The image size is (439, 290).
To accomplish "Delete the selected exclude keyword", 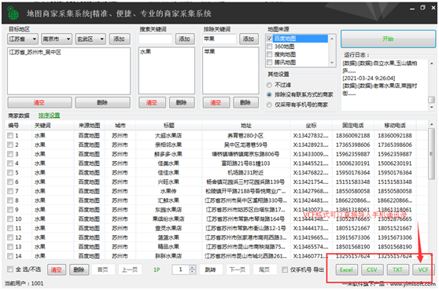I will (x=245, y=103).
